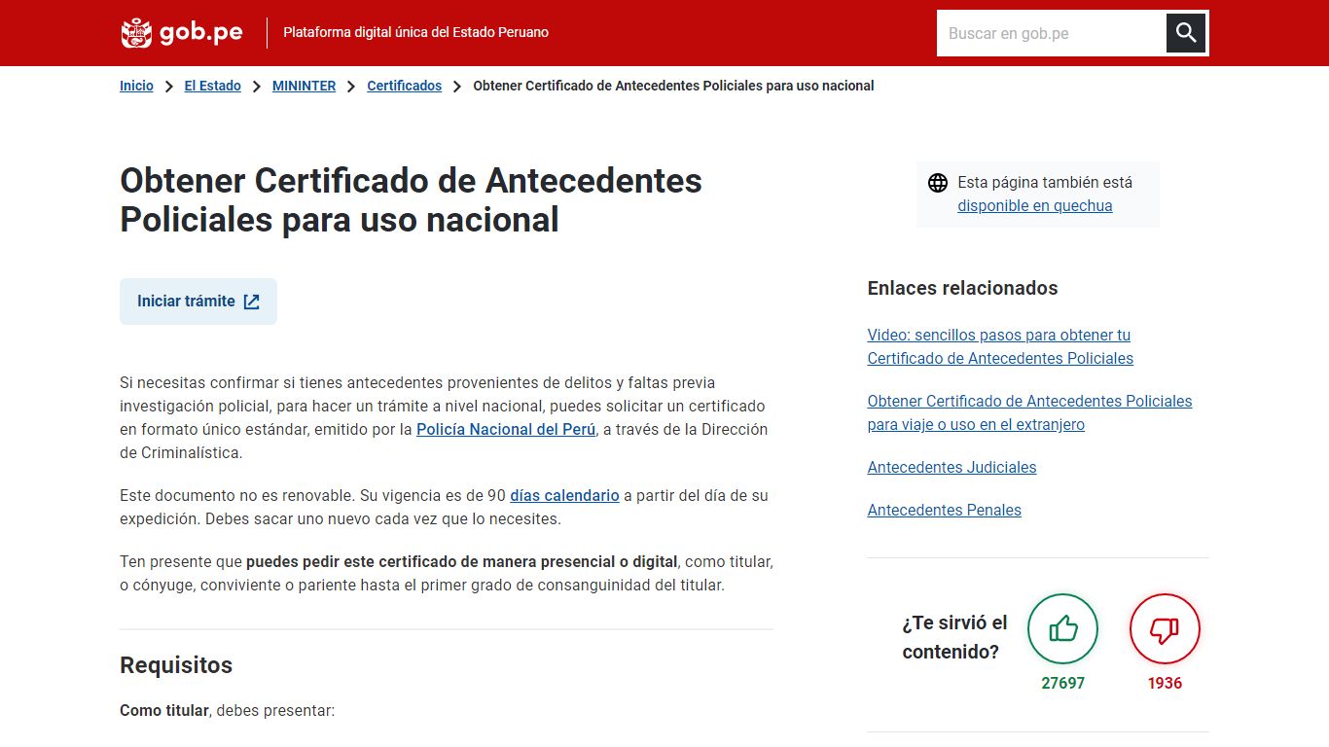The height and width of the screenshot is (747, 1329).
Task: Click the 1936 dislikes count
Action: 1165,683
